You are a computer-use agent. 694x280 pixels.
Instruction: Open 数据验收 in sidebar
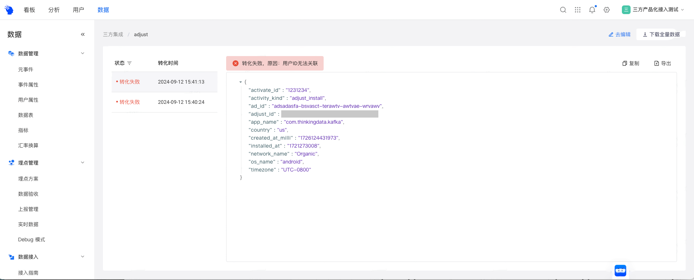(28, 194)
